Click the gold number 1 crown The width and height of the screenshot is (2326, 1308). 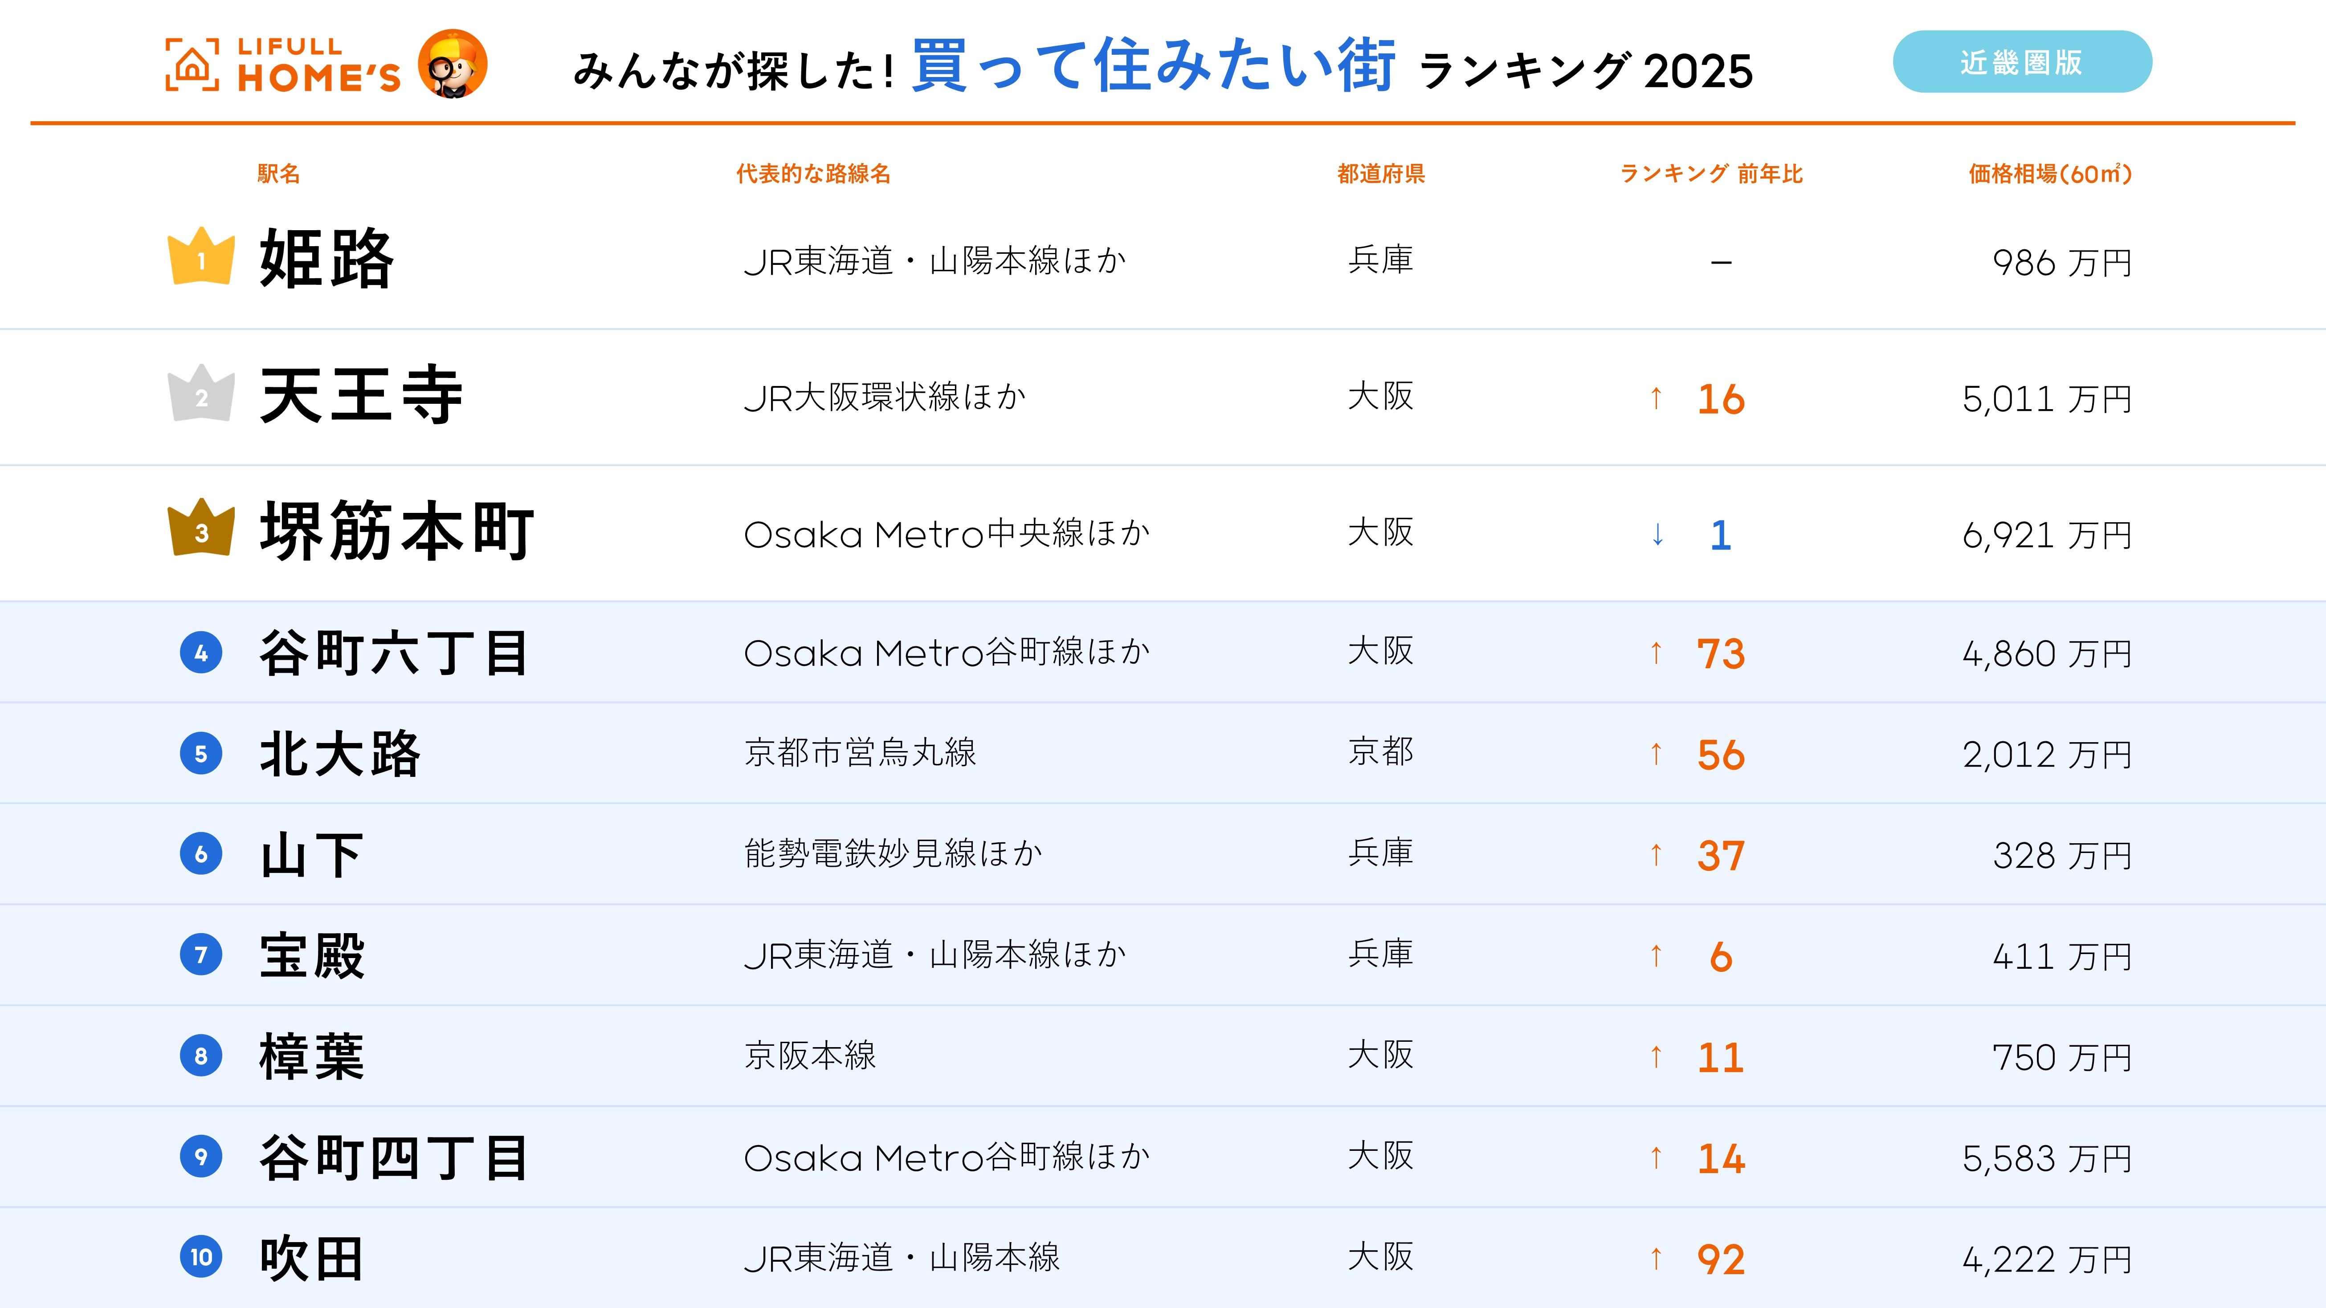pos(201,257)
